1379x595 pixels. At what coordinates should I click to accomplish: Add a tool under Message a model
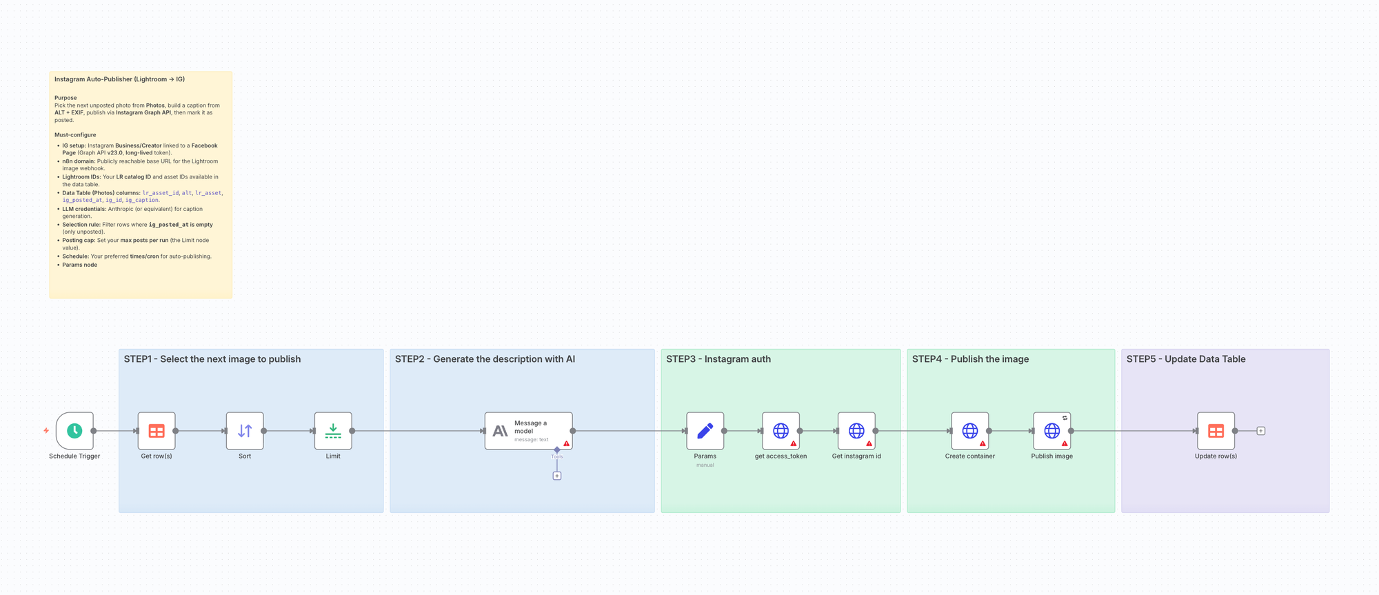pos(557,476)
